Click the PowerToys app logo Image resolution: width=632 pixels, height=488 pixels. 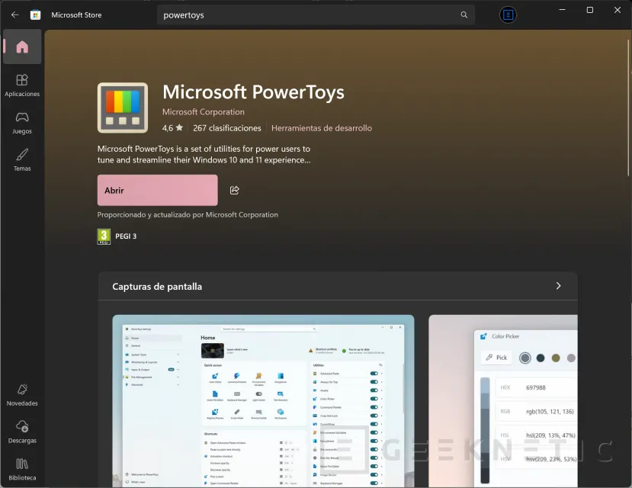tap(123, 108)
